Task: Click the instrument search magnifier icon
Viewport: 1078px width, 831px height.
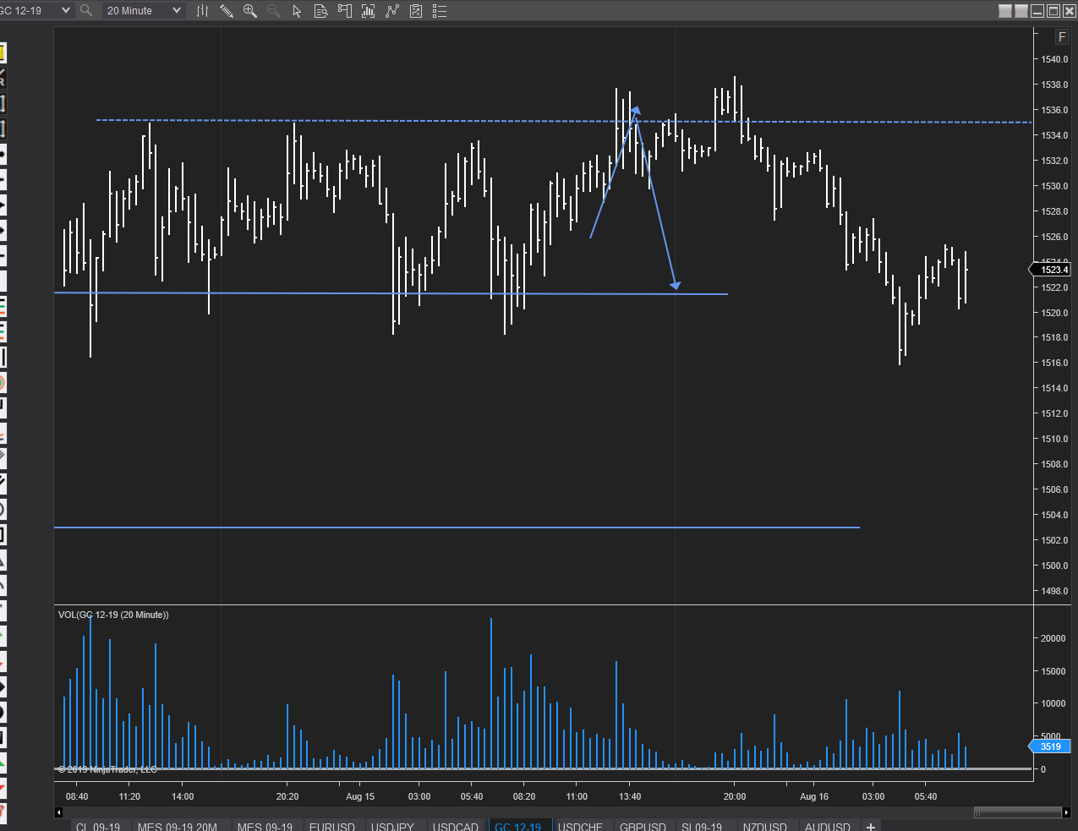Action: coord(86,10)
